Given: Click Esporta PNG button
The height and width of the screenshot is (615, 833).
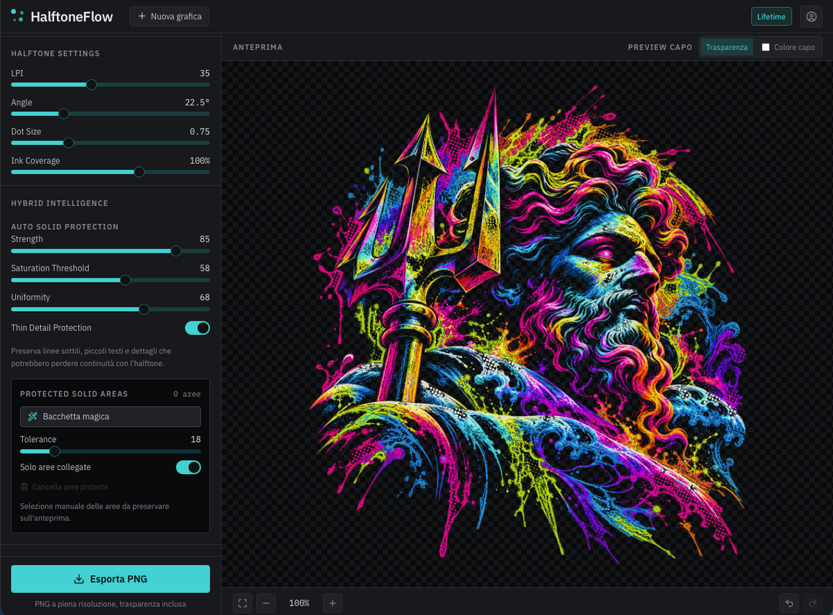Looking at the screenshot, I should [x=110, y=579].
